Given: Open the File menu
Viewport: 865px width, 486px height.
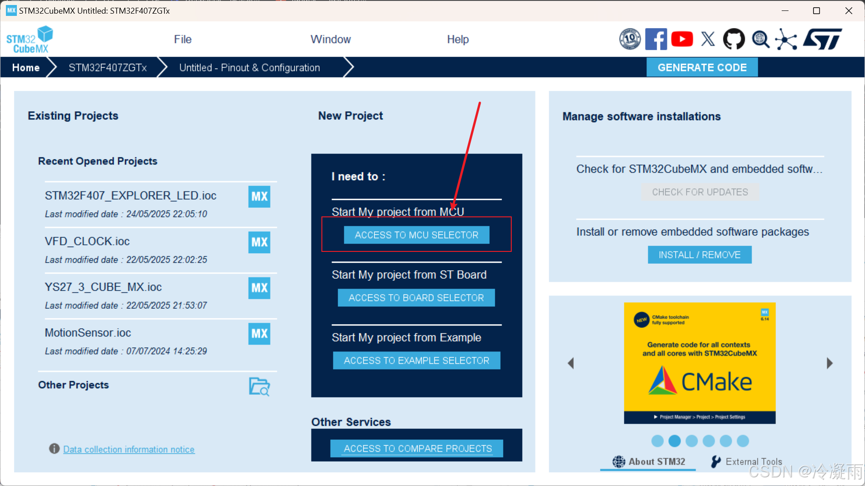Looking at the screenshot, I should pyautogui.click(x=183, y=40).
